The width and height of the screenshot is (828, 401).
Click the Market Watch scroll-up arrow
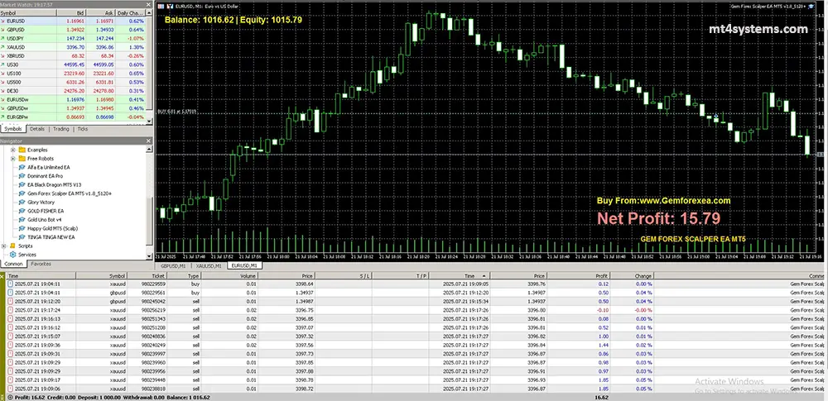(149, 12)
